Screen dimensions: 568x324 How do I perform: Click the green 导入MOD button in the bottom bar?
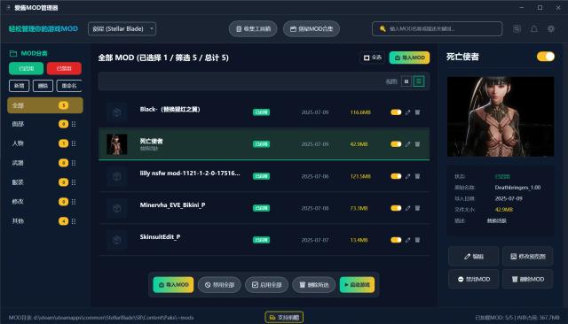click(173, 285)
